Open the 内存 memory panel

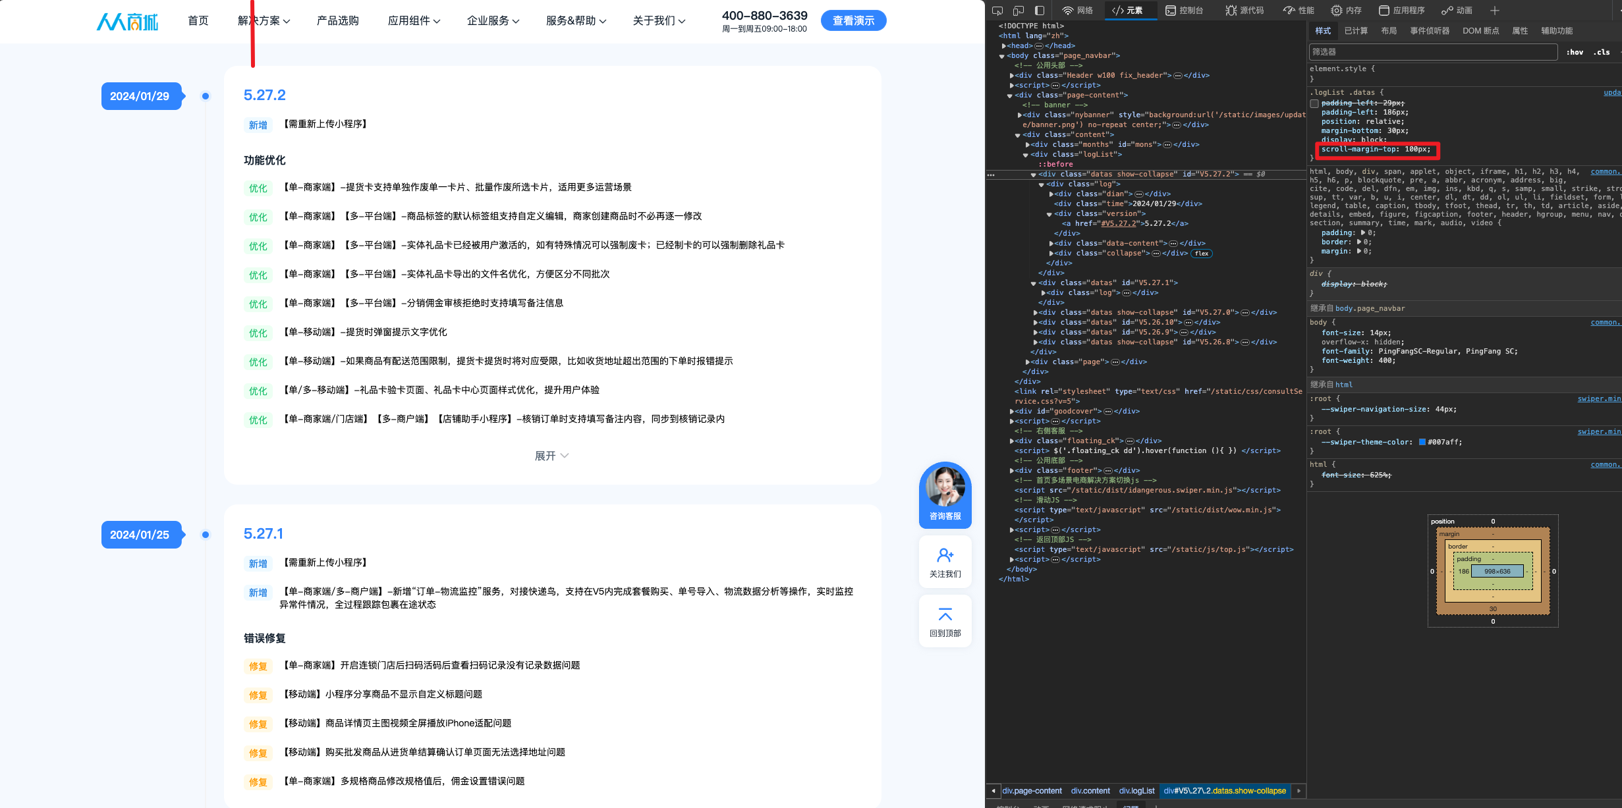[x=1347, y=11]
